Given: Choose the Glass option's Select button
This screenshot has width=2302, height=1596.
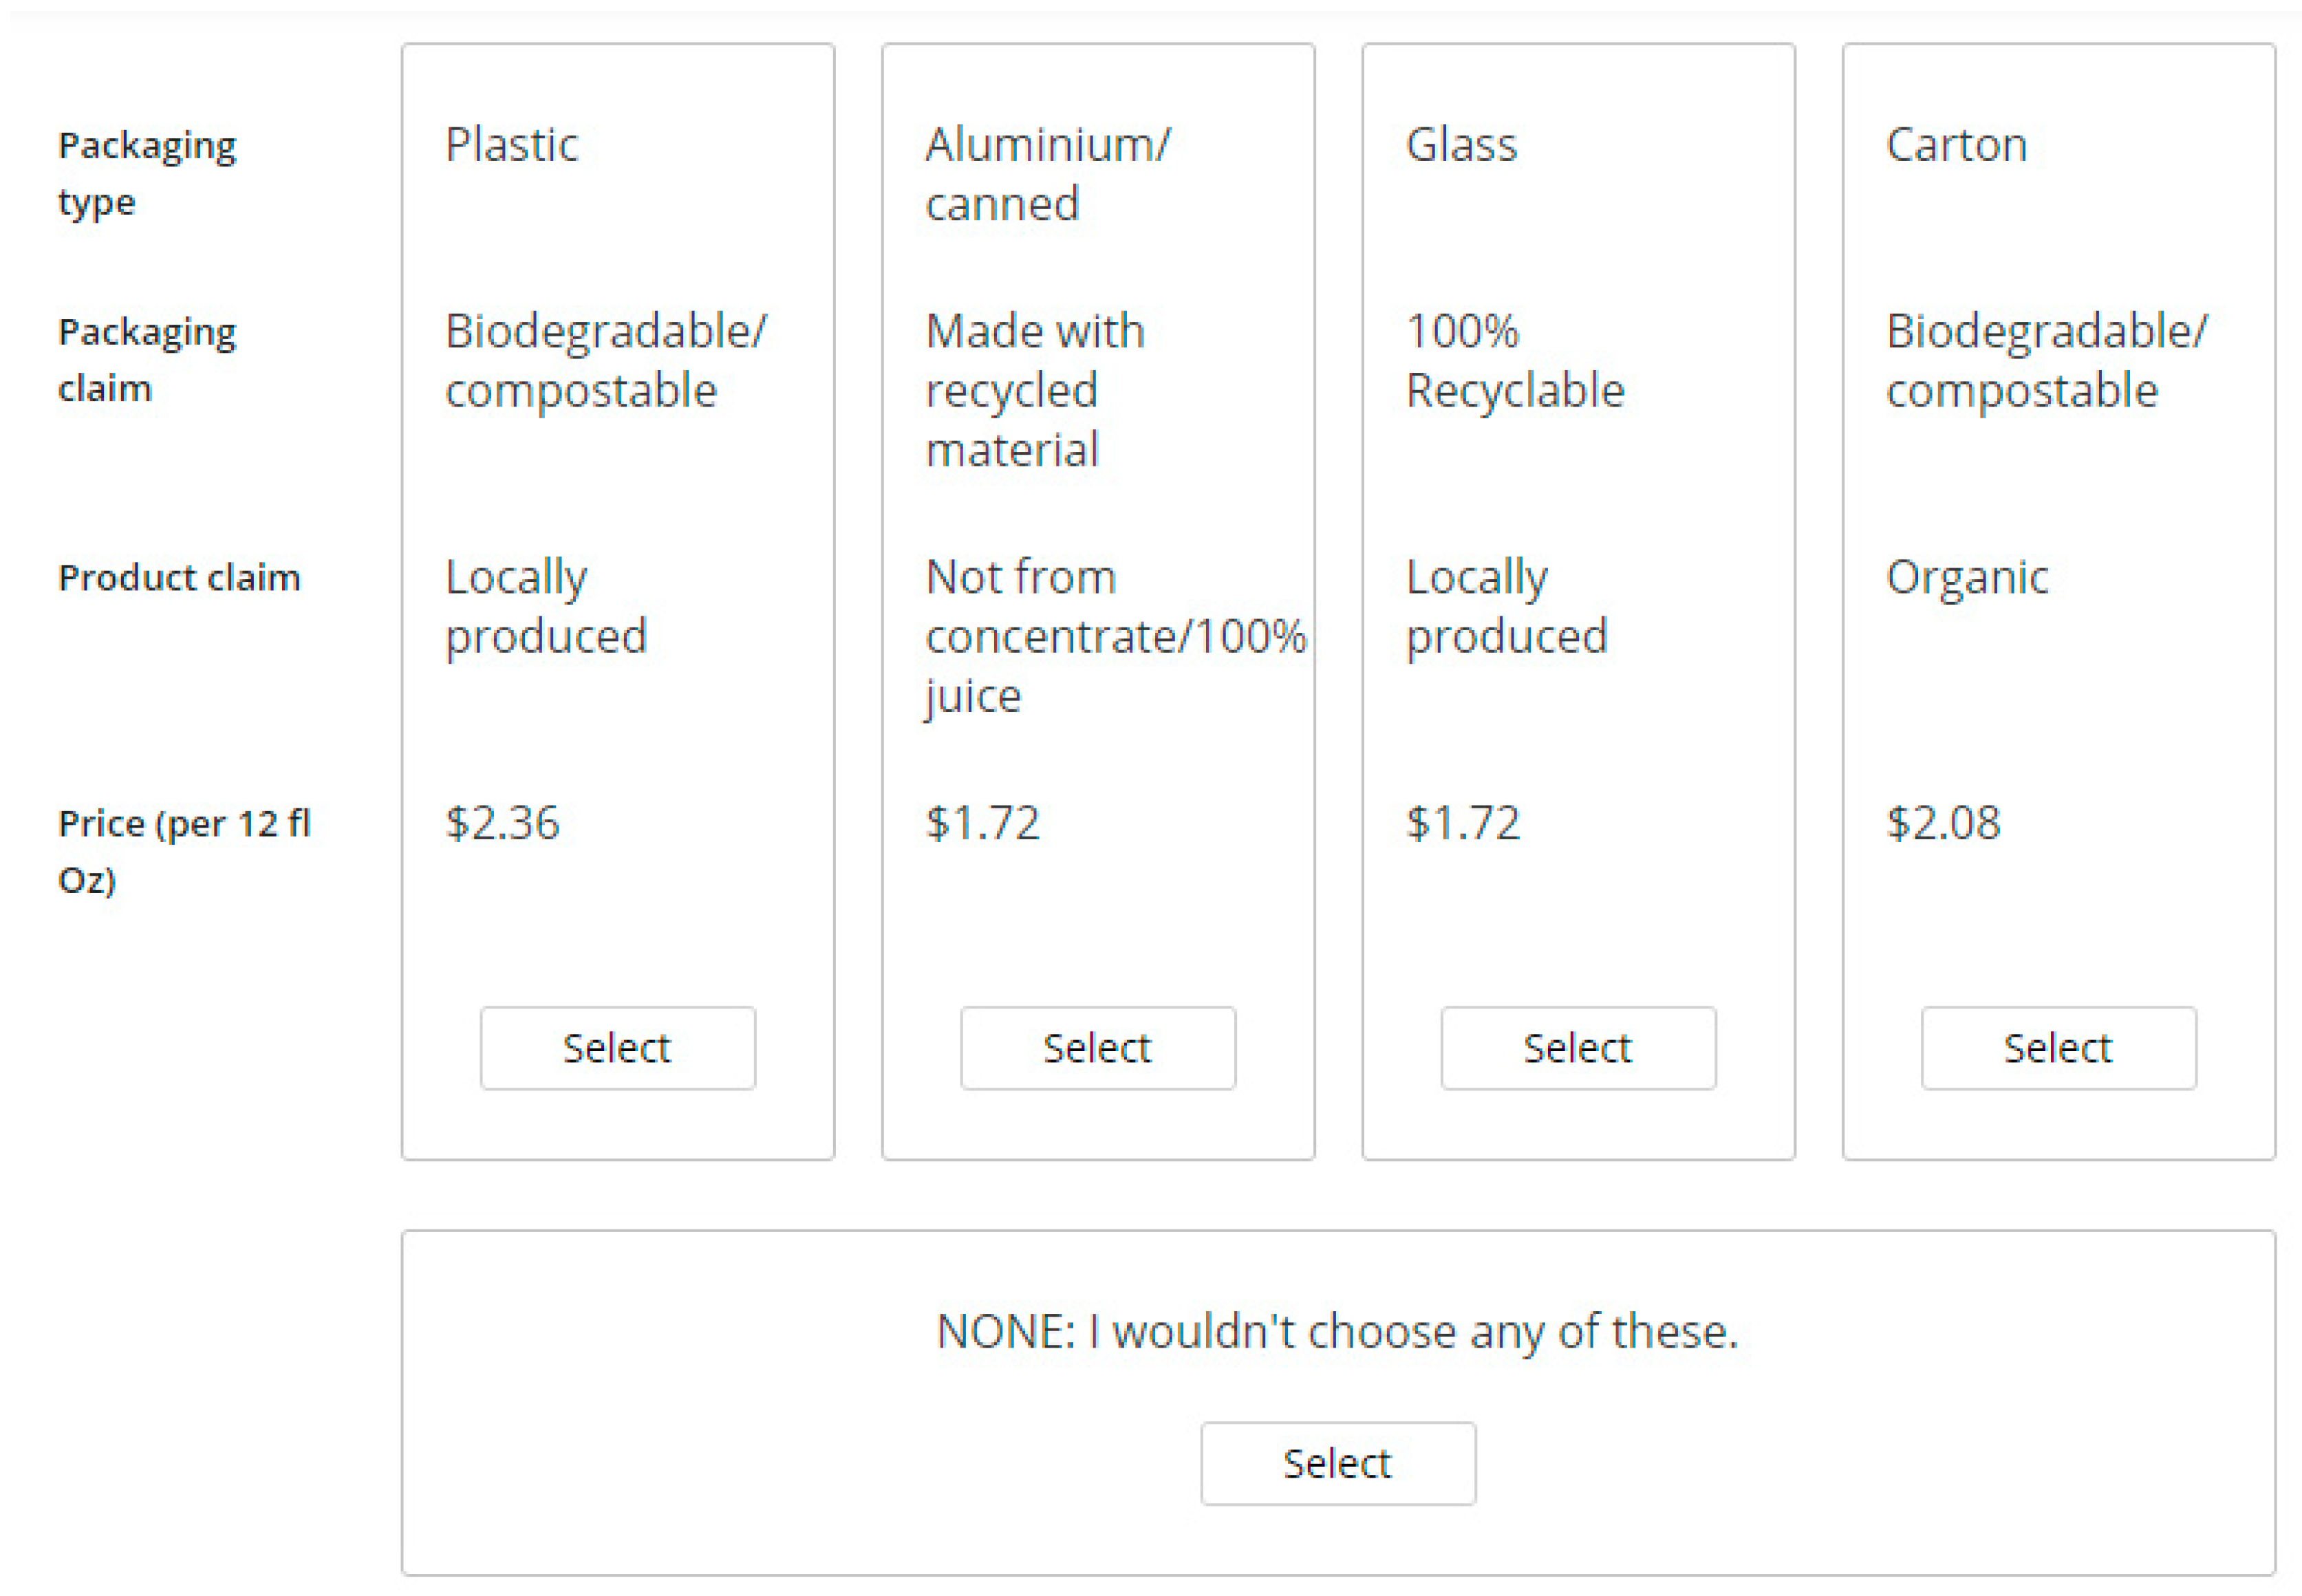Looking at the screenshot, I should tap(1577, 1048).
